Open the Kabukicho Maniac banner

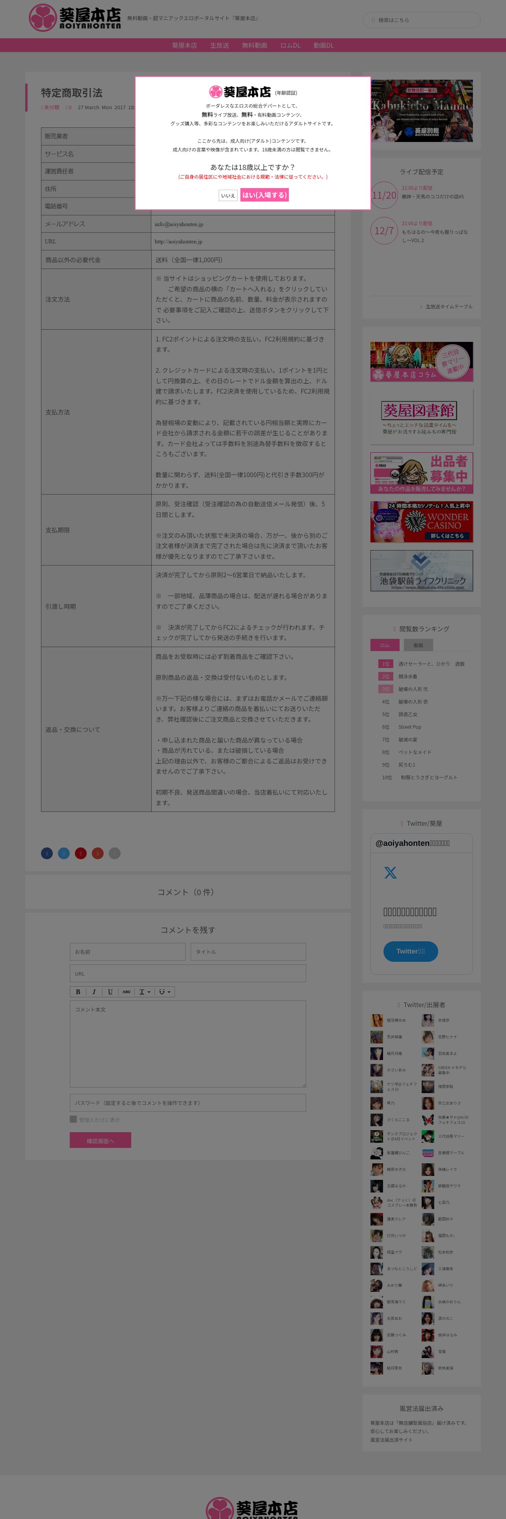pyautogui.click(x=422, y=111)
